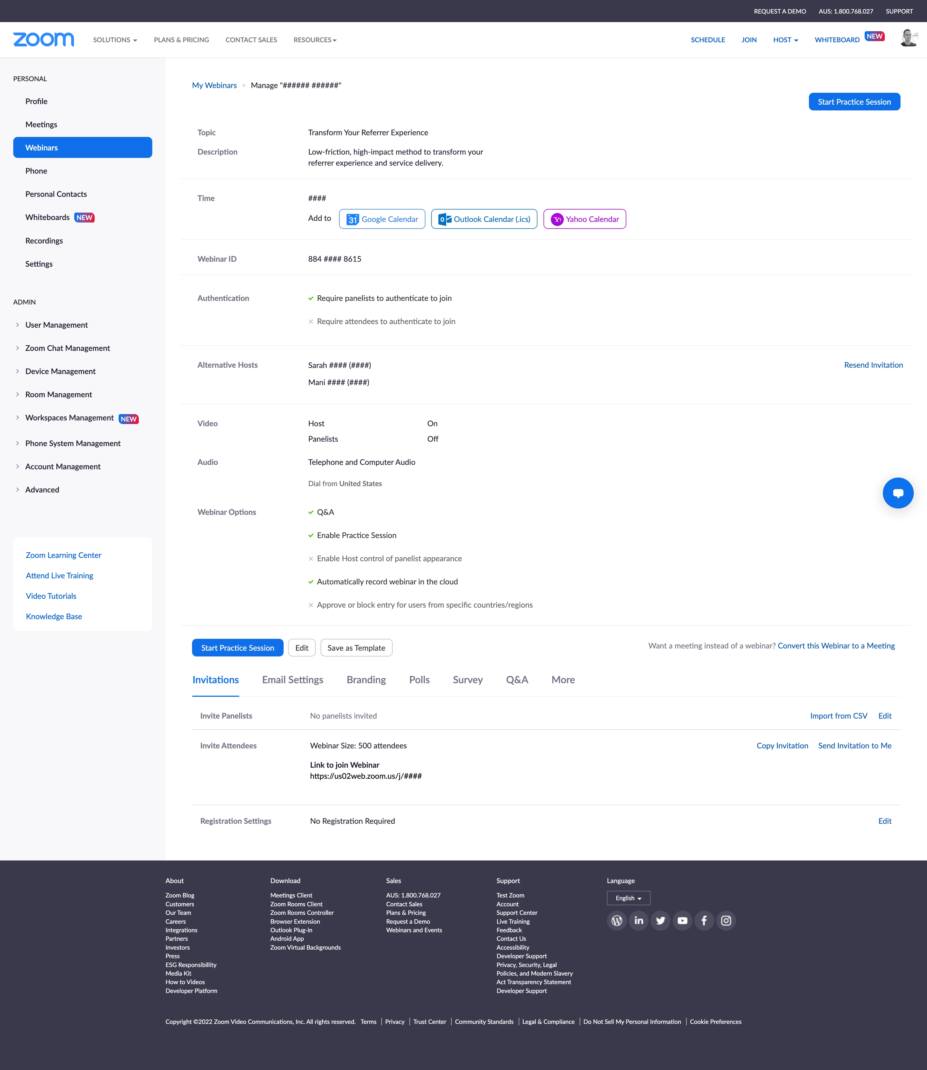Click the Zoom logo in header
The width and height of the screenshot is (927, 1070).
[44, 39]
